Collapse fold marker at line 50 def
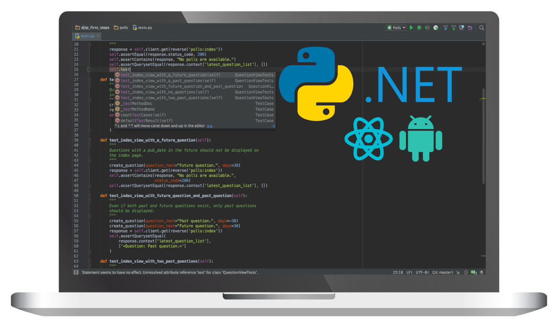This screenshot has width=558, height=321. [89, 196]
